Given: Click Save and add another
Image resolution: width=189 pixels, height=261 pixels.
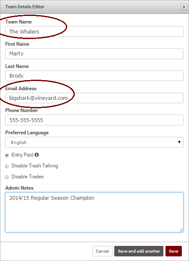Looking at the screenshot, I should (139, 251).
